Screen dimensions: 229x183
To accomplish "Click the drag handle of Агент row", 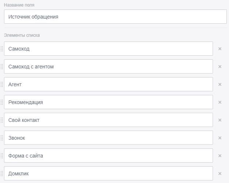I will click(2, 84).
